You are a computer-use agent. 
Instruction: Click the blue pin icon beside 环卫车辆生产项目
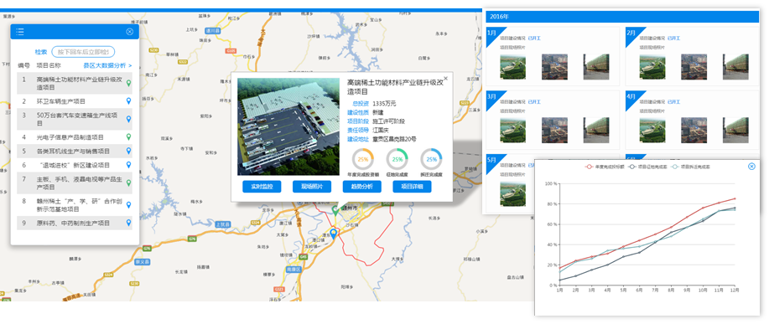[129, 101]
